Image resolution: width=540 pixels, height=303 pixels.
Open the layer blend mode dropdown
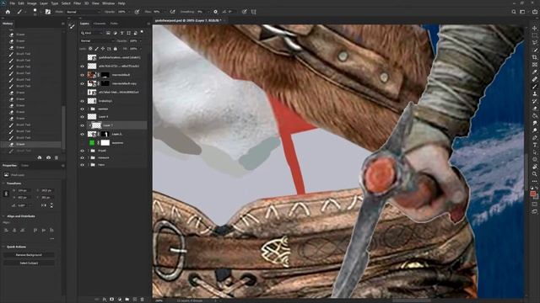97,41
